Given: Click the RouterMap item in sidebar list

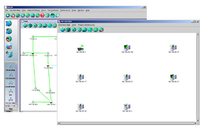Looking at the screenshot, I should click(10, 68).
